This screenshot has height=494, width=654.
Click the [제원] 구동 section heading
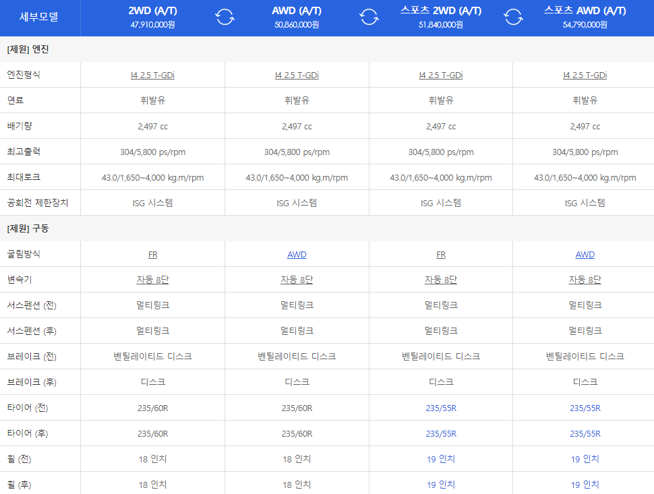(x=28, y=228)
